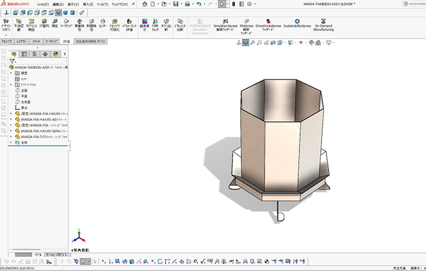Viewport: 426px width, 271px height.
Task: Open the dropdown under デザインスタディ button
Action: click(7, 34)
